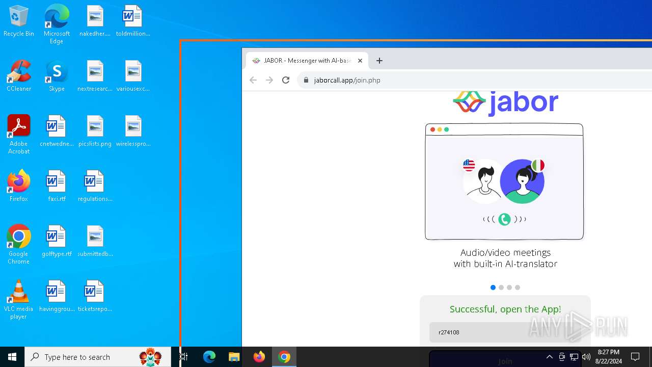Select the ticketsrepo Word document
Image resolution: width=652 pixels, height=367 pixels.
pos(95,297)
